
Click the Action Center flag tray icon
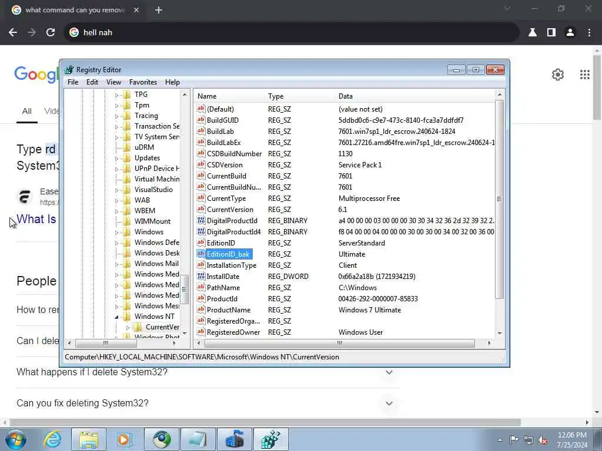click(x=514, y=440)
